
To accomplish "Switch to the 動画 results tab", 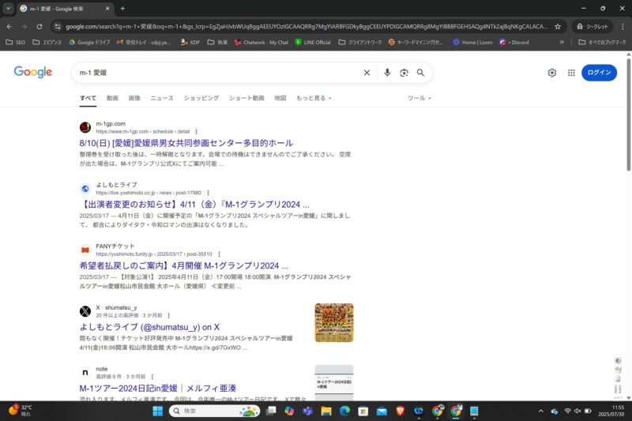I will click(112, 98).
